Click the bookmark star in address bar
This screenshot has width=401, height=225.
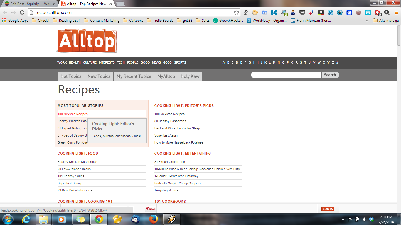point(236,12)
